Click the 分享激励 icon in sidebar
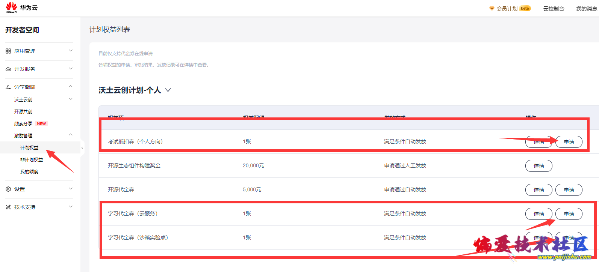The width and height of the screenshot is (599, 272). (x=8, y=87)
